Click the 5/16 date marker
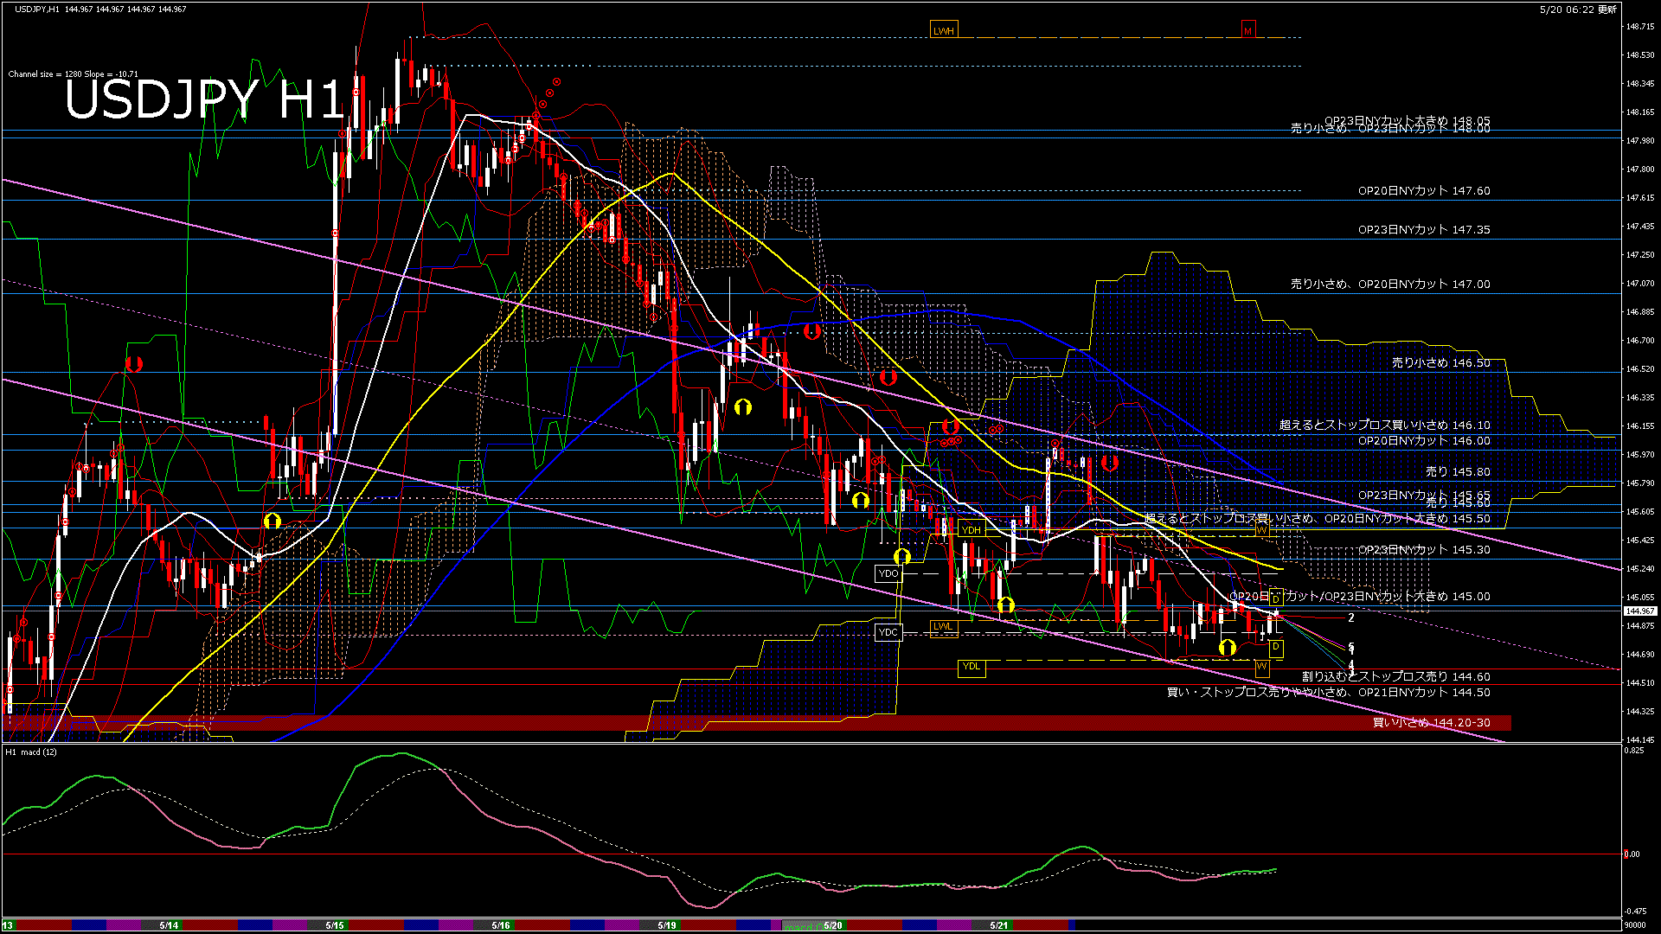The width and height of the screenshot is (1661, 934). point(501,925)
